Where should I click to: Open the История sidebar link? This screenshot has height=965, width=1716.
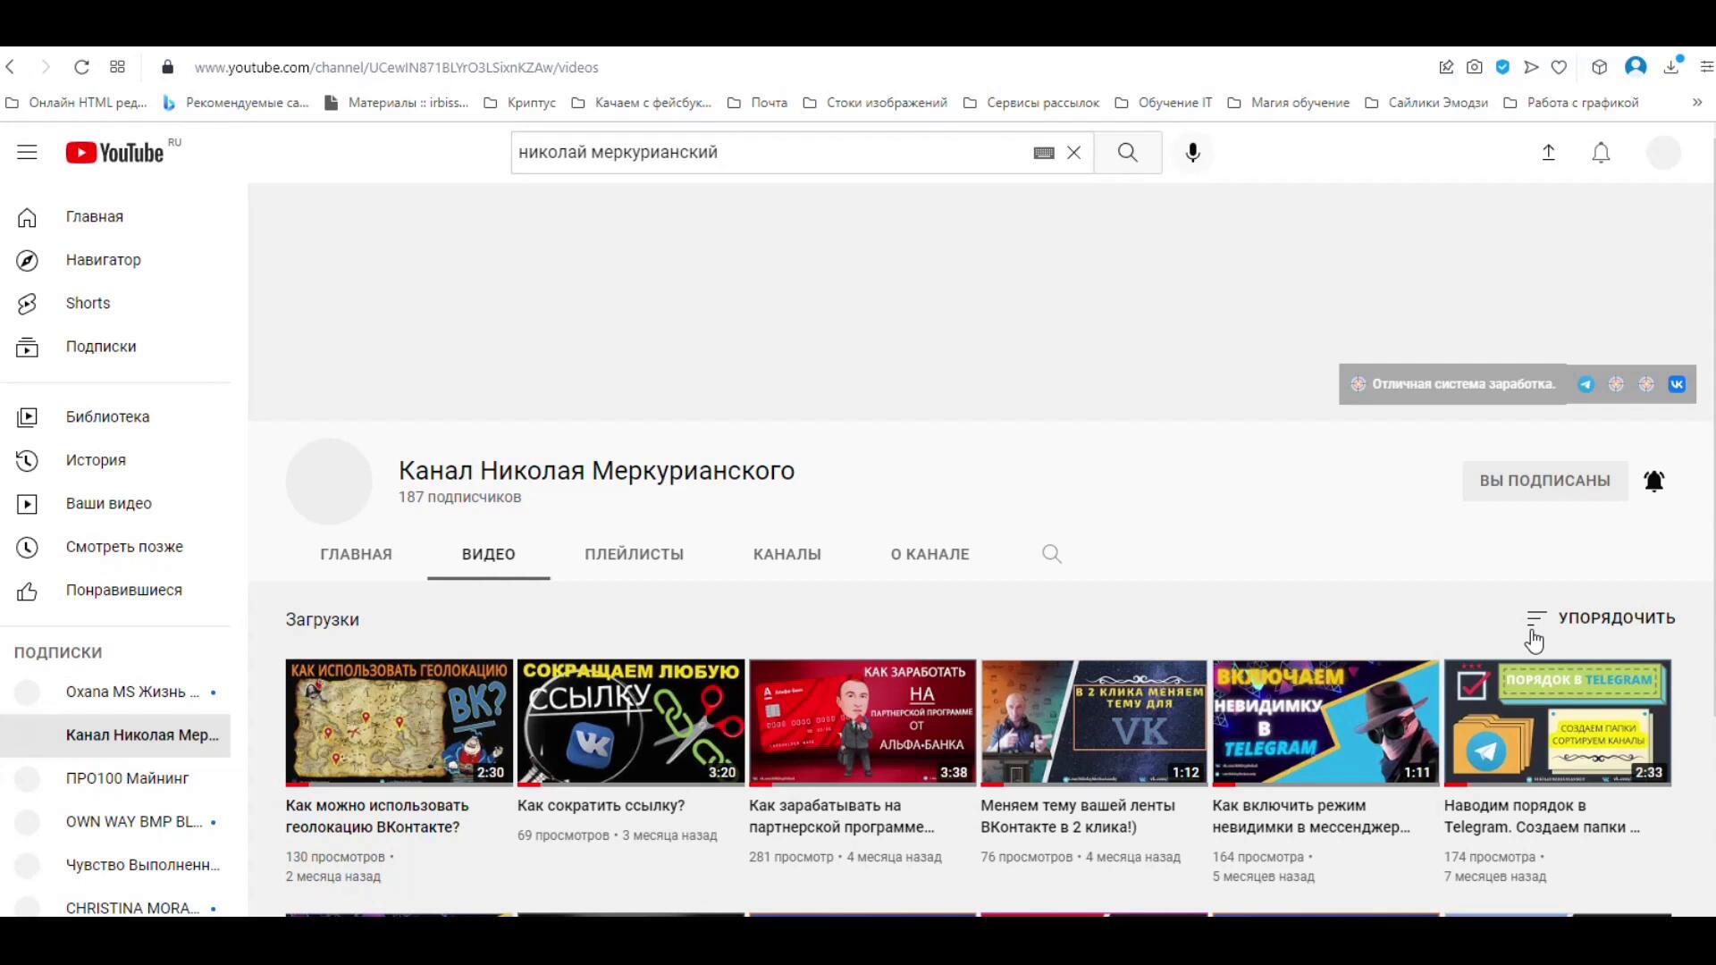[x=96, y=460]
